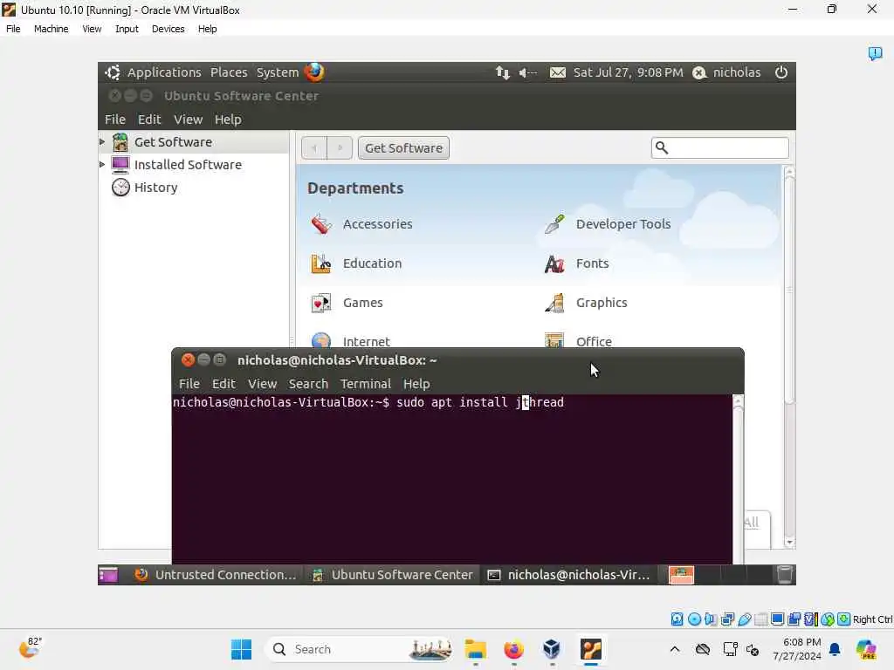
Task: Switch to nicholas terminal taskbar button
Action: pyautogui.click(x=569, y=575)
